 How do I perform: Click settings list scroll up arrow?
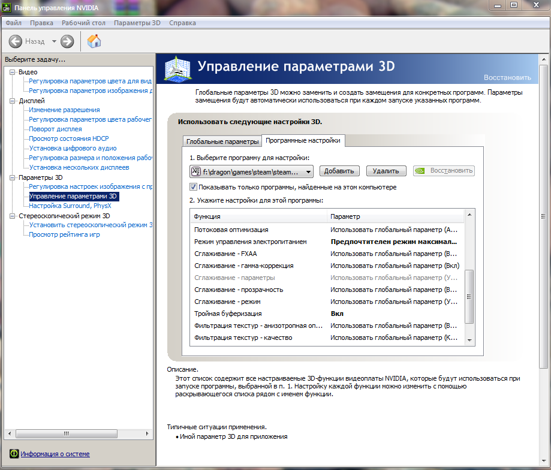tap(469, 214)
